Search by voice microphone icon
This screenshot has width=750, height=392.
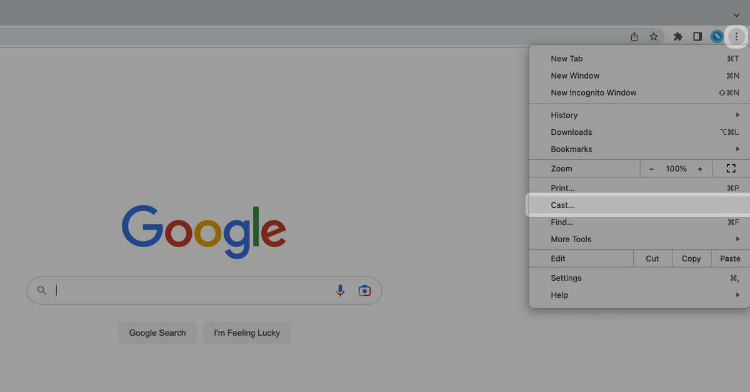pos(340,290)
